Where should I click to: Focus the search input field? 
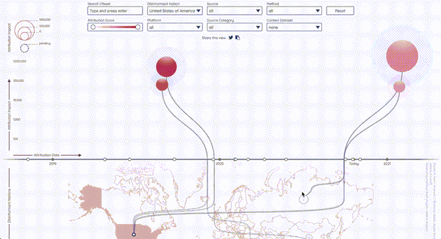coord(115,11)
